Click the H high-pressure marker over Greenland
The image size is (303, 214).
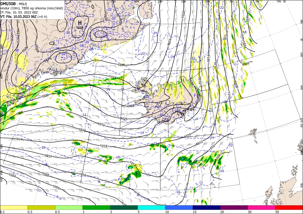(80, 23)
